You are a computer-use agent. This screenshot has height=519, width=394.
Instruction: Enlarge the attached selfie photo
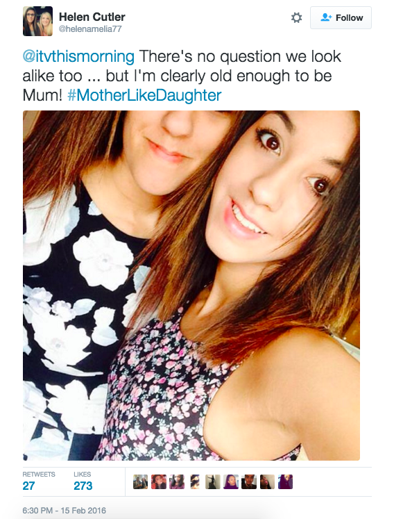[191, 286]
